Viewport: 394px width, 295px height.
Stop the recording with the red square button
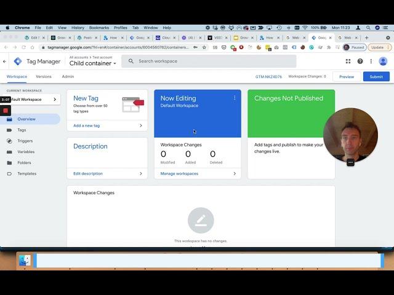6,111
